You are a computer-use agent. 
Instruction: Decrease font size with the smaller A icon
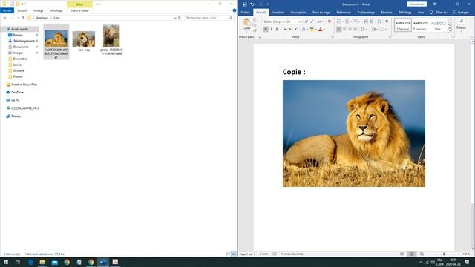point(312,22)
